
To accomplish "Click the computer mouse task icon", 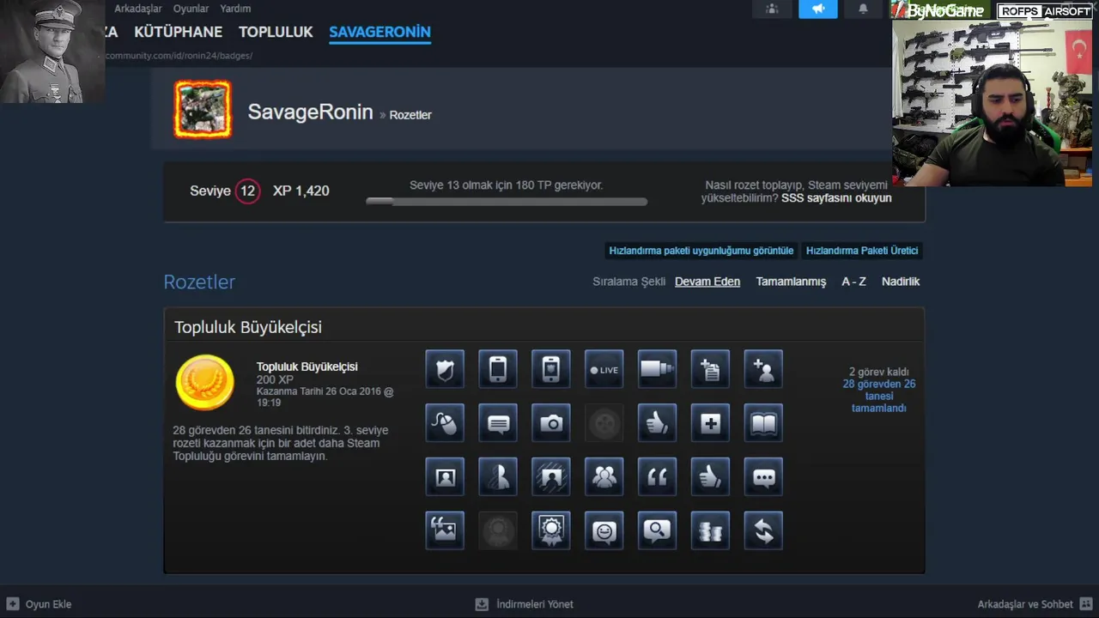I will 445,423.
